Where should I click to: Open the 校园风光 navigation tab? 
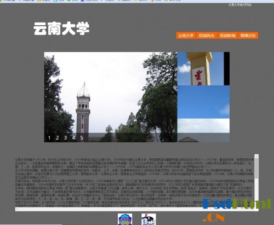point(207,36)
